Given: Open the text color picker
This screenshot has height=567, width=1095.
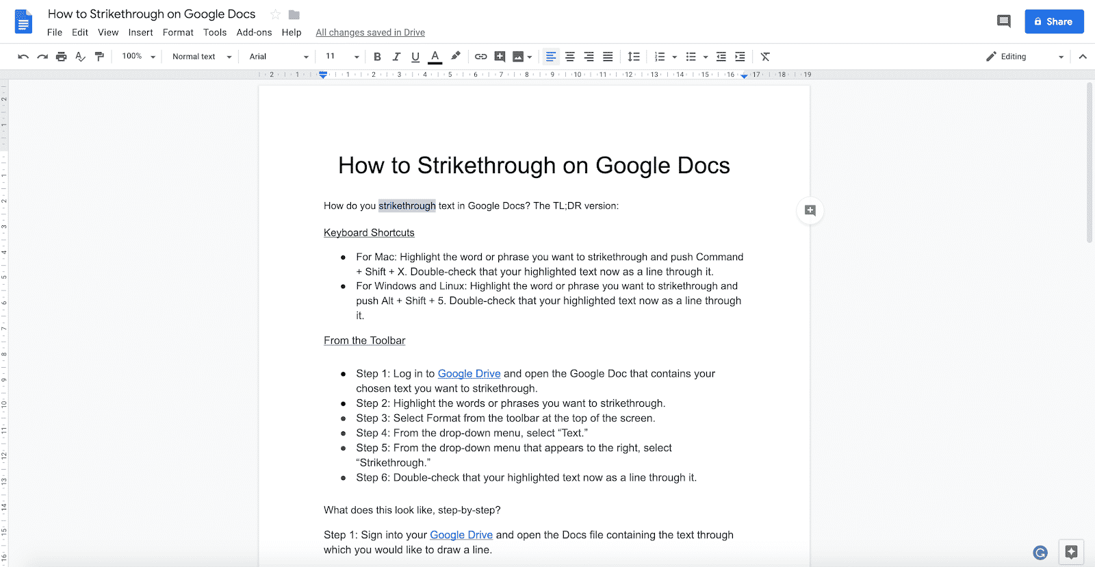Looking at the screenshot, I should coord(435,57).
